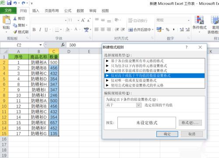
Task: Click the fx Insert Function icon
Action: pos(63,45)
